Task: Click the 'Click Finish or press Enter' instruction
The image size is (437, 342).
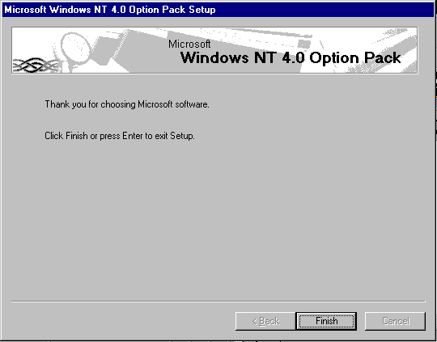Action: pyautogui.click(x=120, y=136)
